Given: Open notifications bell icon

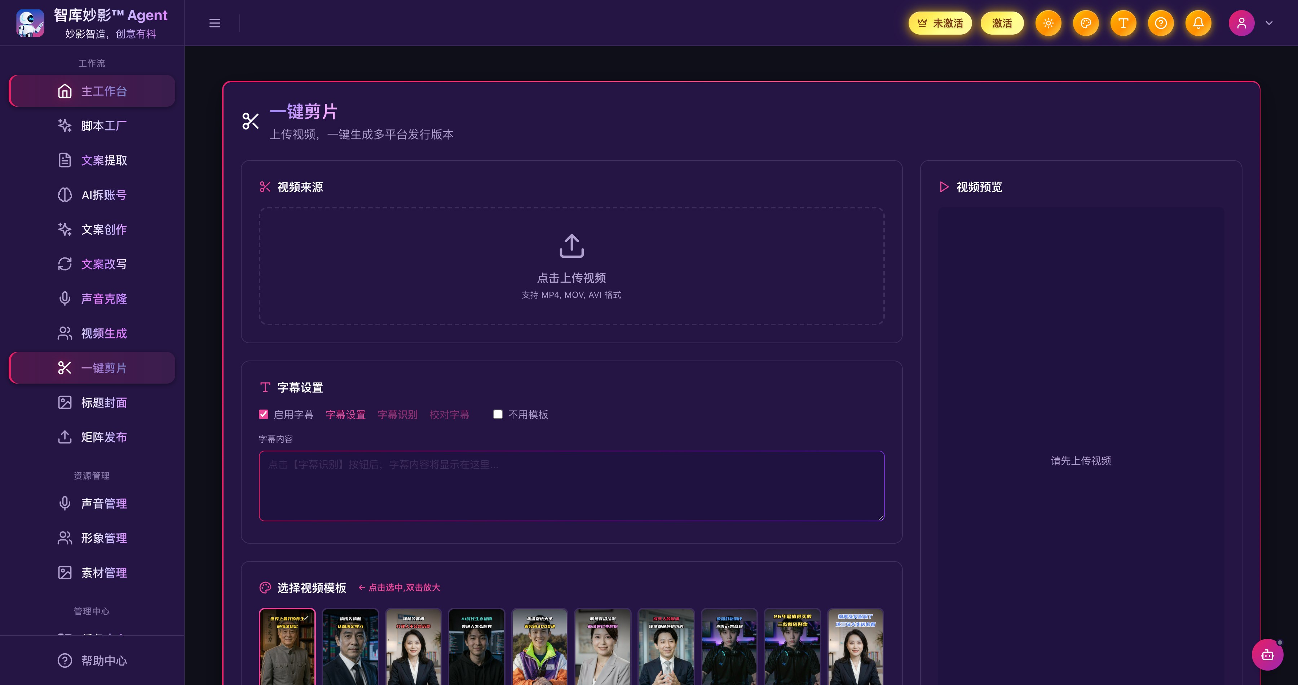Looking at the screenshot, I should (x=1198, y=23).
